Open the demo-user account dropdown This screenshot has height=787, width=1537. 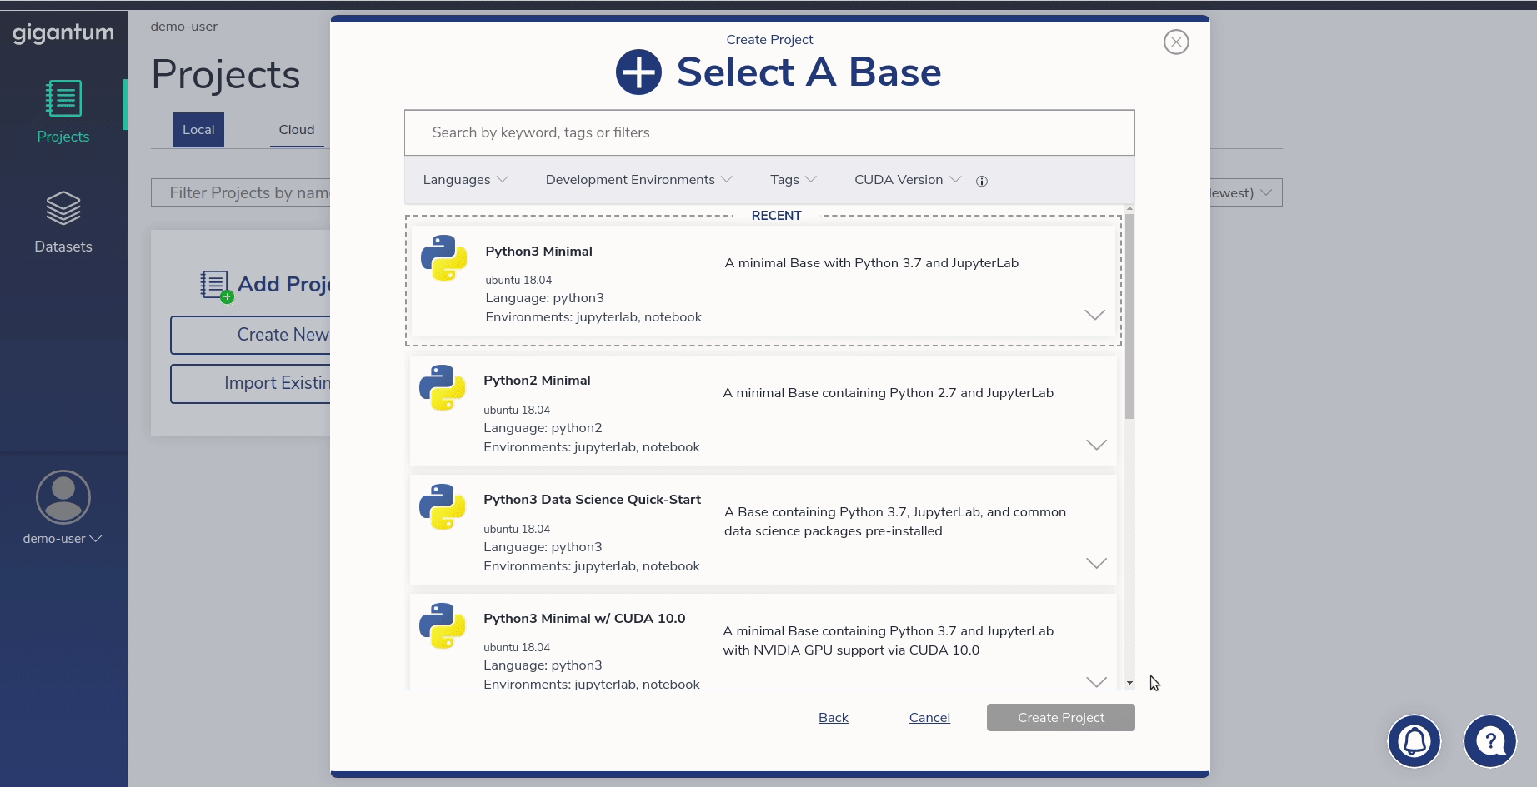click(63, 539)
